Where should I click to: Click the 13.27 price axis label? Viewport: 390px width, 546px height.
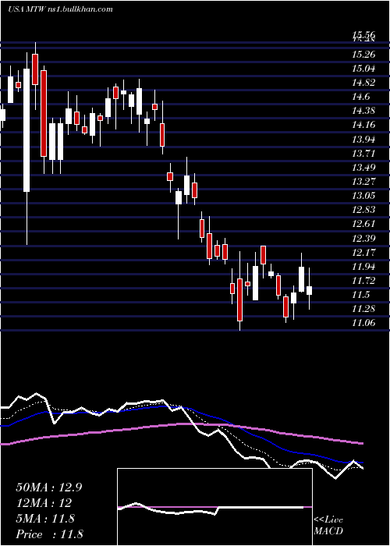click(x=363, y=181)
